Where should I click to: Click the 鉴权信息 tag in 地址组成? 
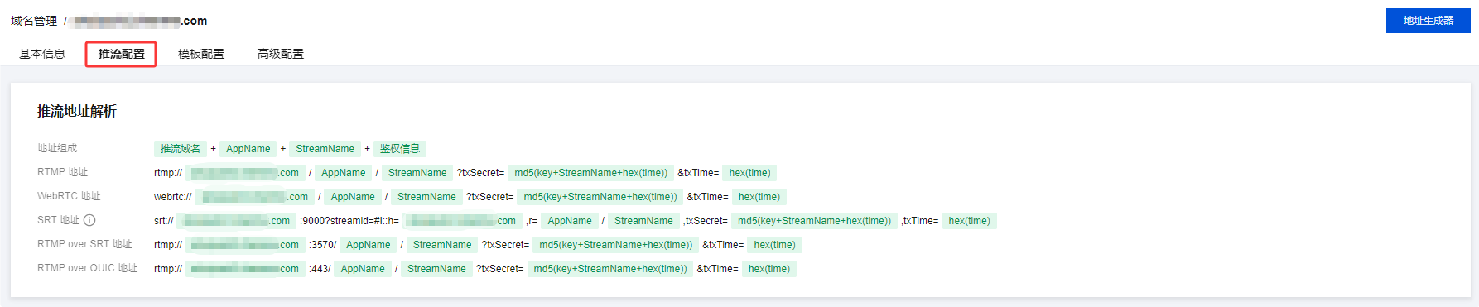(x=400, y=149)
